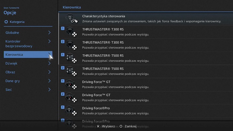Click the player 1 Thrustmaster T300 RS wheel icon

tap(69, 32)
